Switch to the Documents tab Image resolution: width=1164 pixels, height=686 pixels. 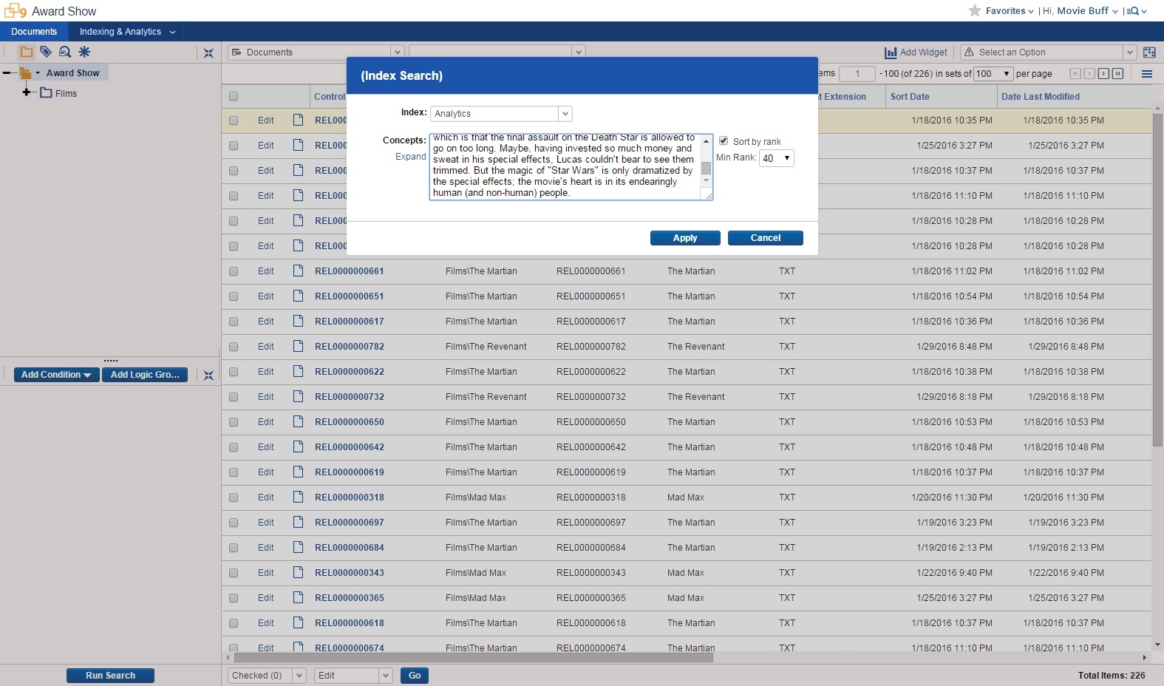(x=34, y=32)
